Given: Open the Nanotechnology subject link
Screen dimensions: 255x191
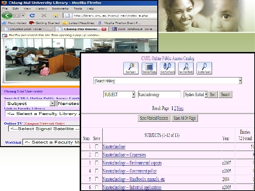Looking at the screenshot, I should click(114, 147).
